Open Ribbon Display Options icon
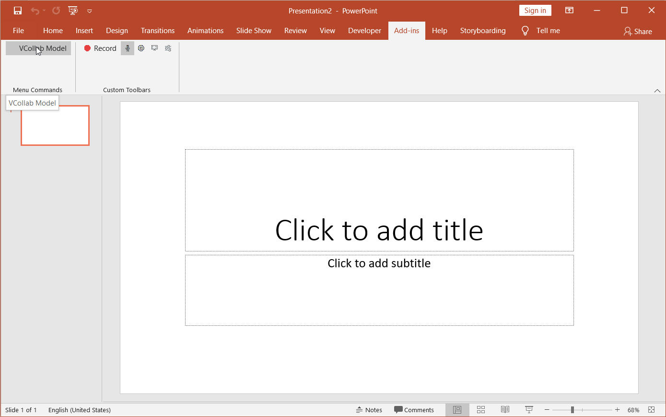 click(569, 11)
